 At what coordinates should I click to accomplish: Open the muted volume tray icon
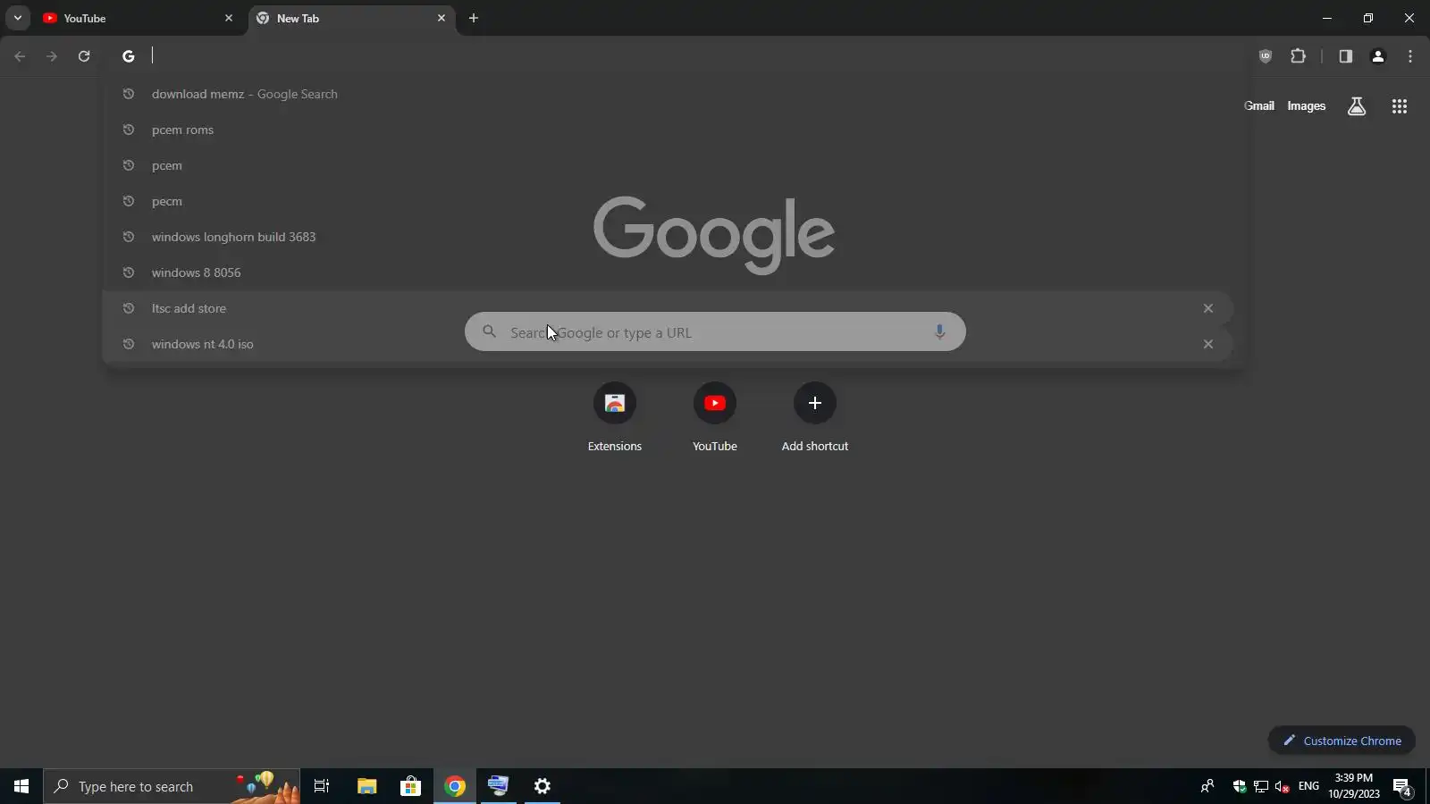pos(1283,786)
